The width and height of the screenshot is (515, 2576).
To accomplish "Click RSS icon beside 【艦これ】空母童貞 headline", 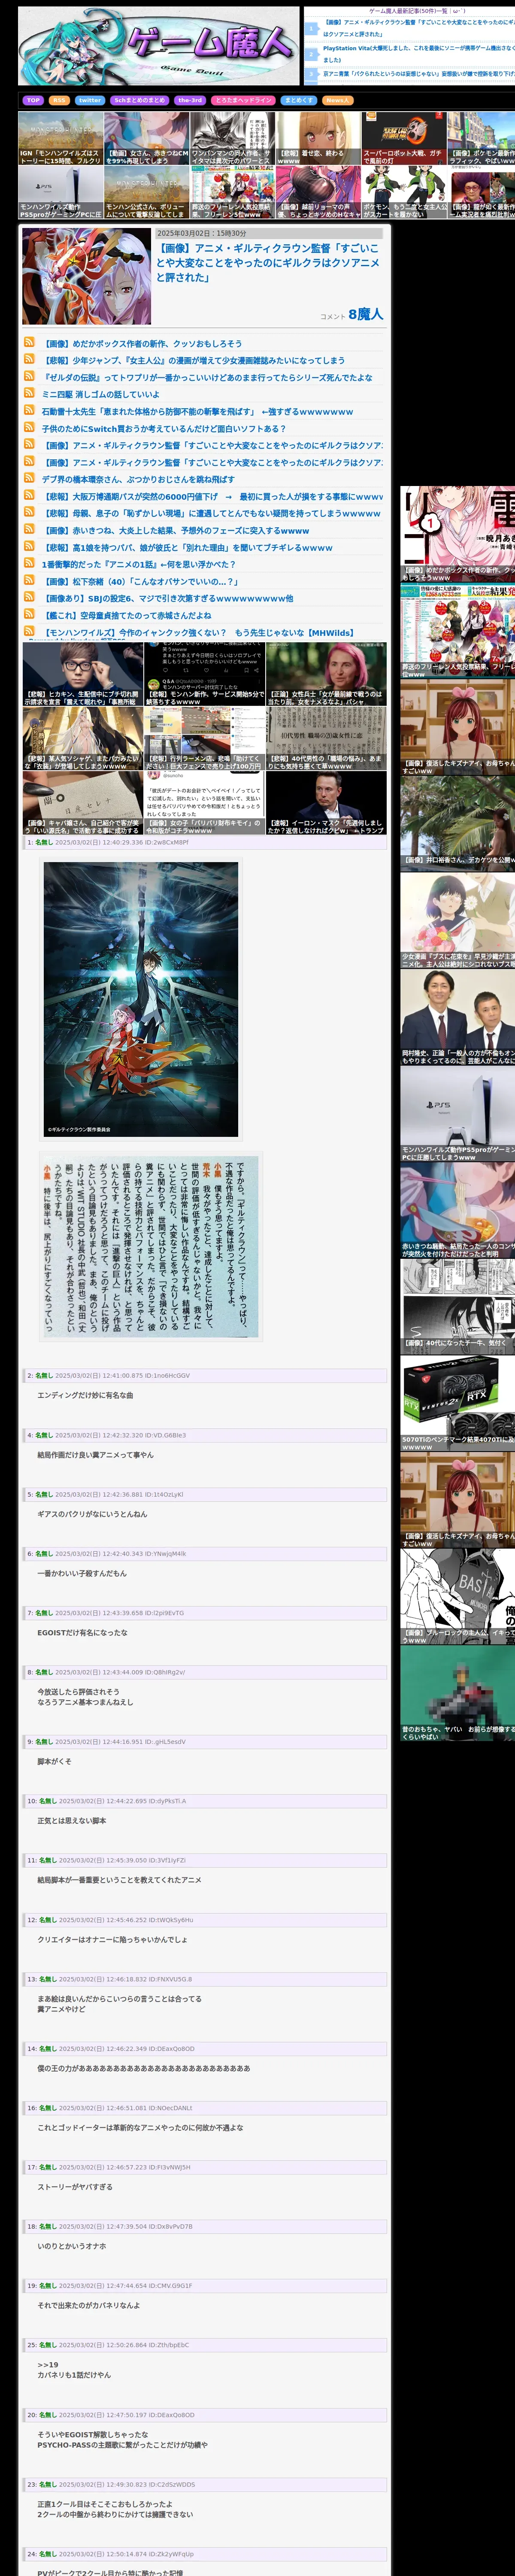I will [x=29, y=614].
